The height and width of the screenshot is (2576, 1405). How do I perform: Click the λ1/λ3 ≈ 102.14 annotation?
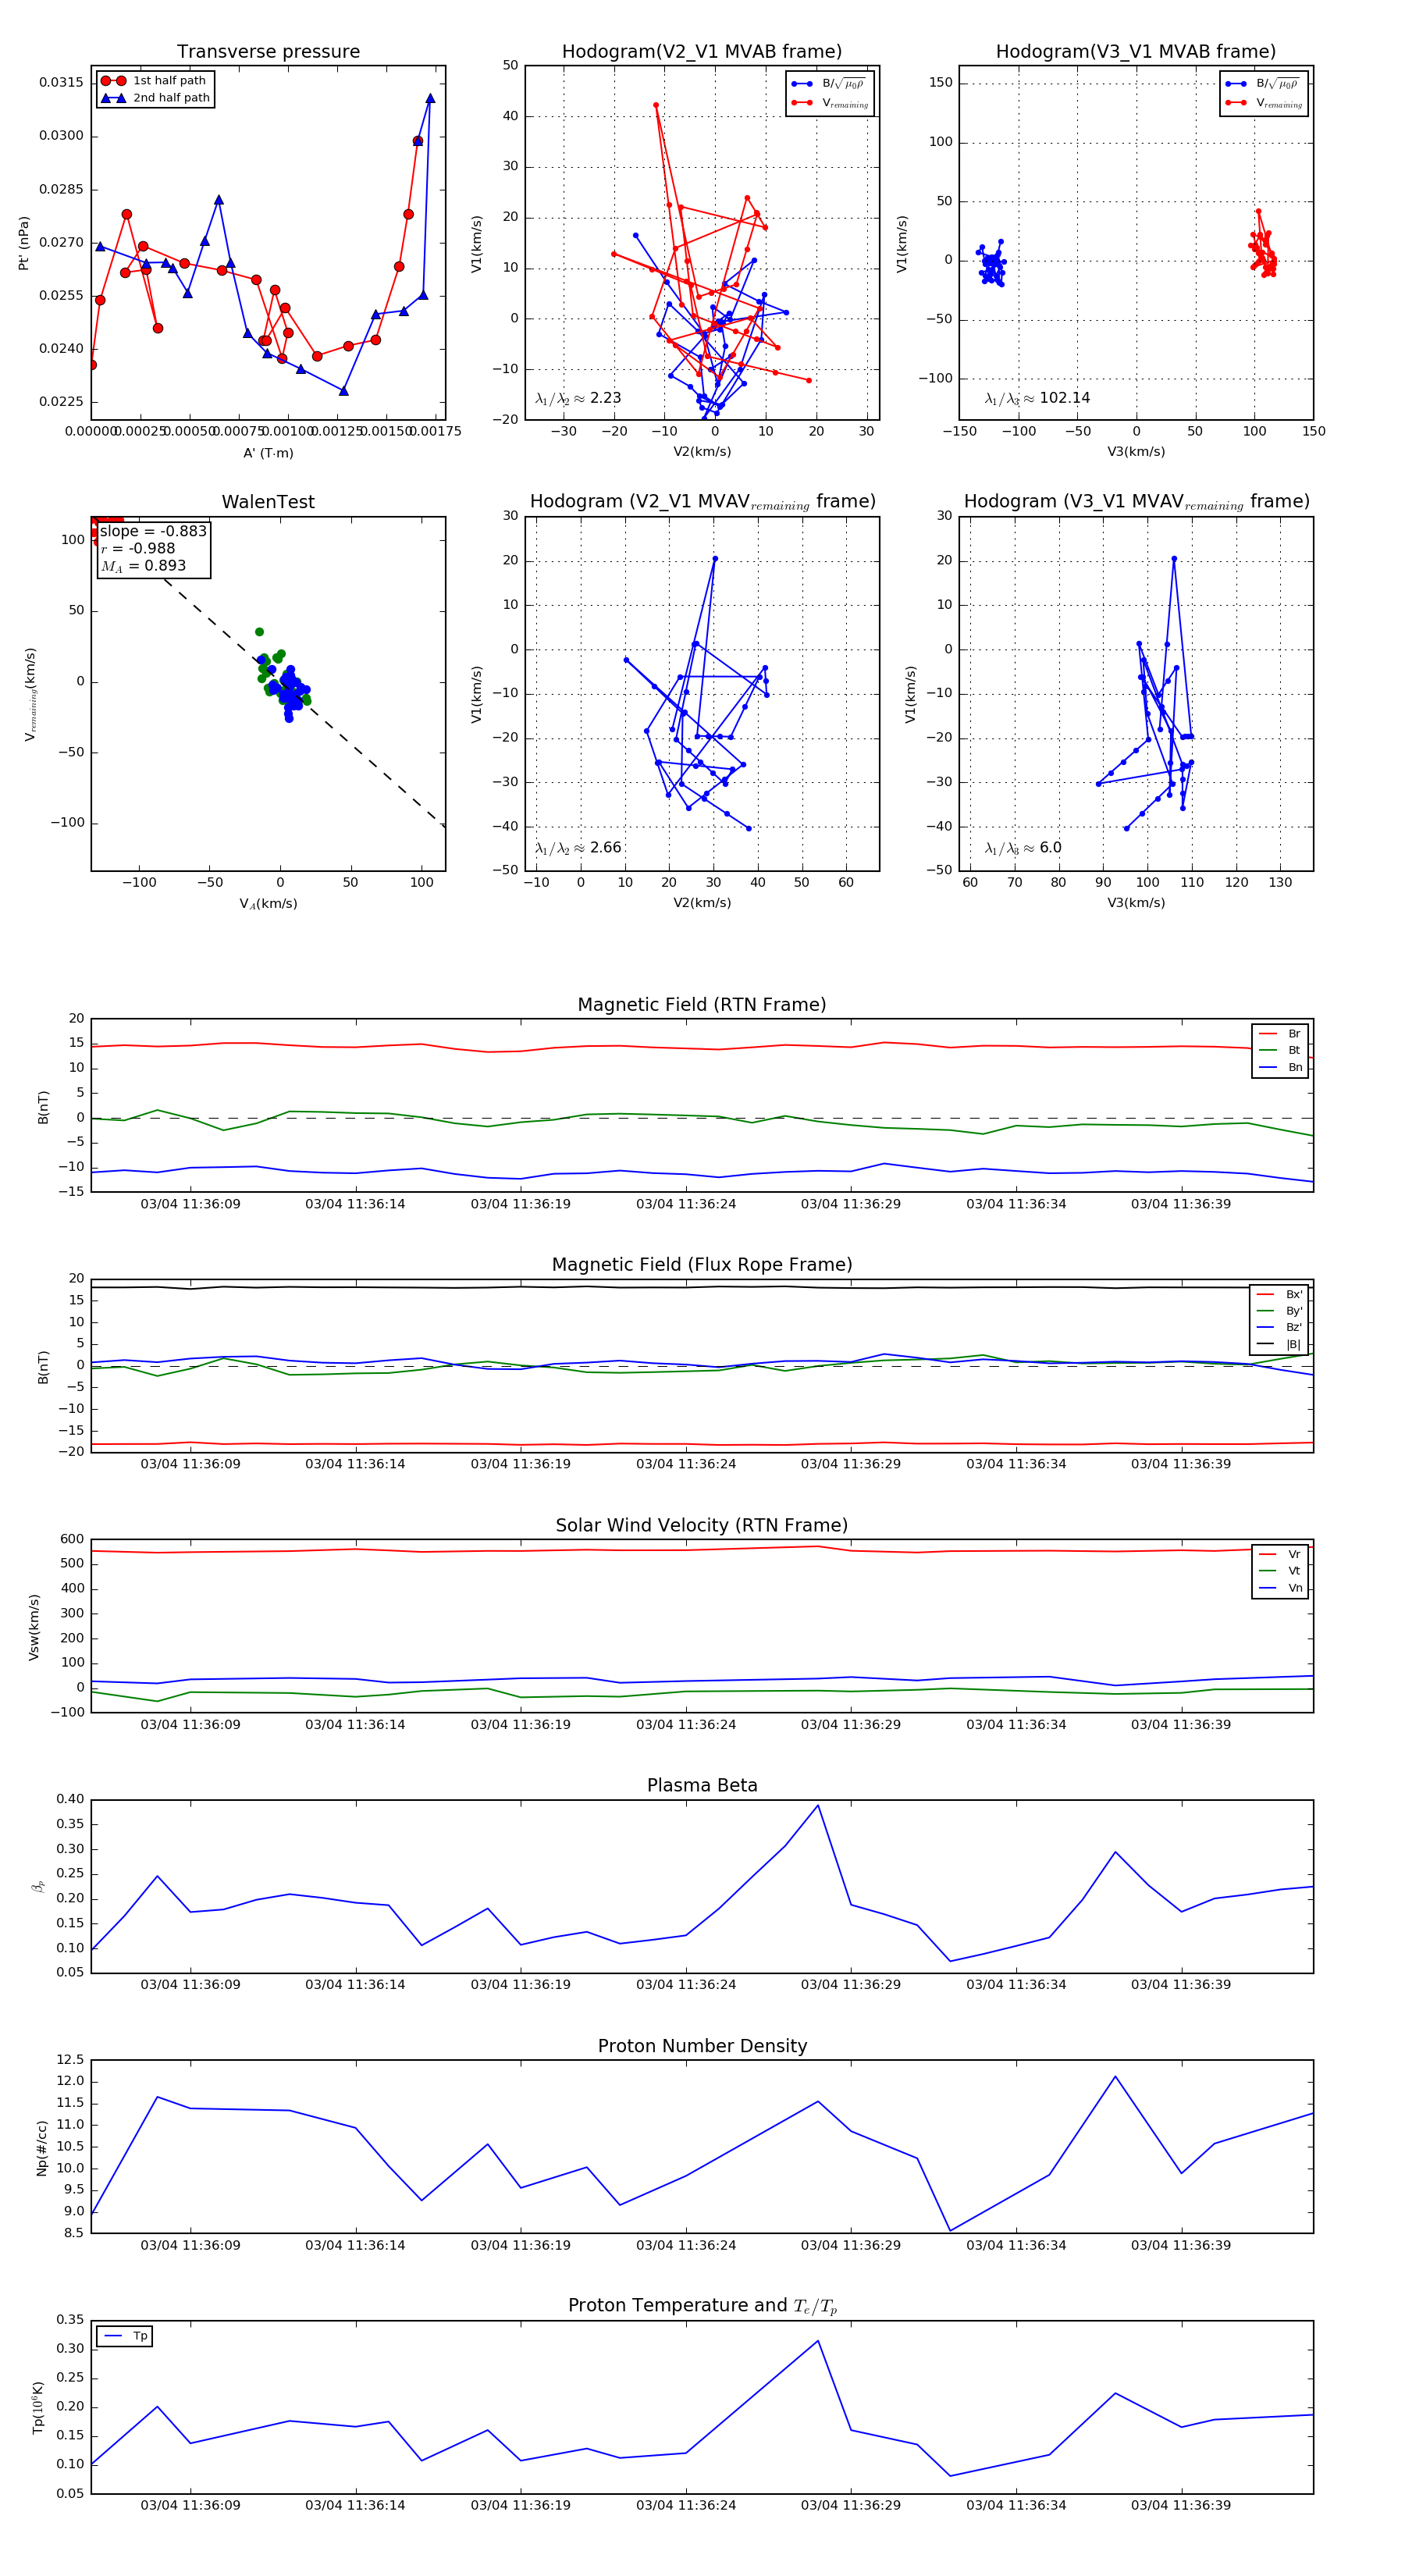coord(1037,398)
